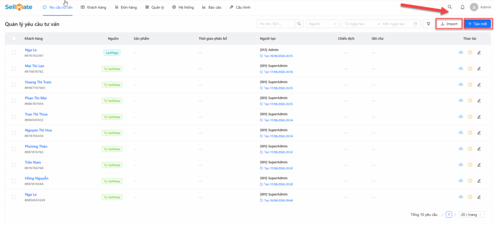Viewport: 495px width, 225px height.
Task: Click cloud upload icon for Mai Thi Lan
Action: 461,69
